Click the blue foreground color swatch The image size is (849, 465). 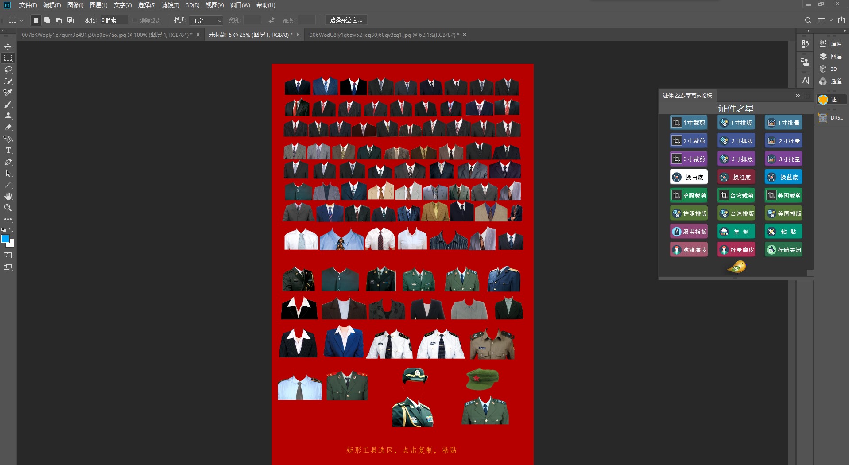click(5, 239)
